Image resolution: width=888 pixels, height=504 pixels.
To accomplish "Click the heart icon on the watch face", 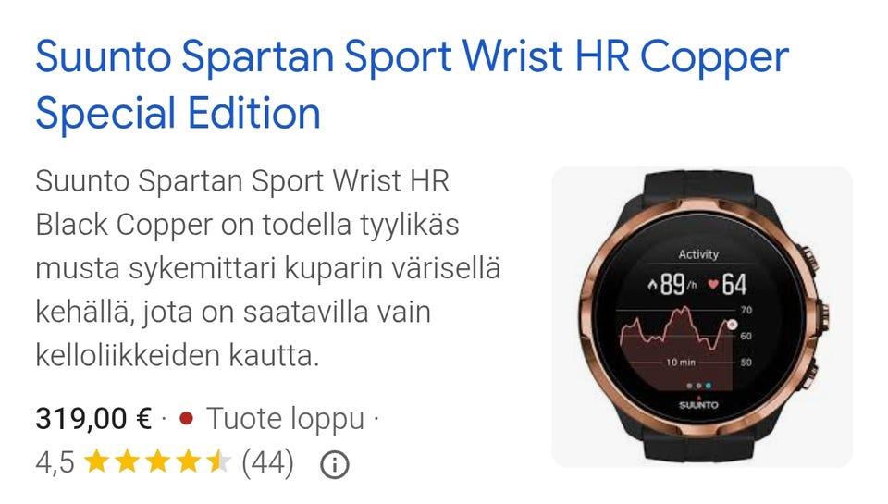I will pos(712,284).
